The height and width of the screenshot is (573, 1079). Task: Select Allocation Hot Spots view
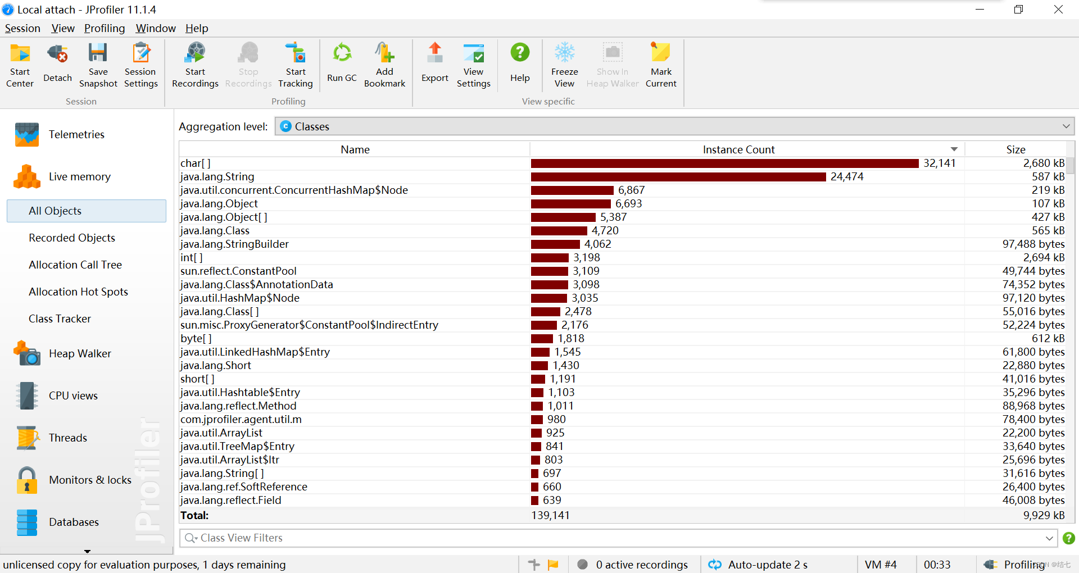coord(78,292)
